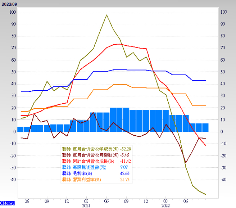236x208 pixels.
Task: Select the 單月合併營收月變動(%) legend entry
Action: [90, 155]
